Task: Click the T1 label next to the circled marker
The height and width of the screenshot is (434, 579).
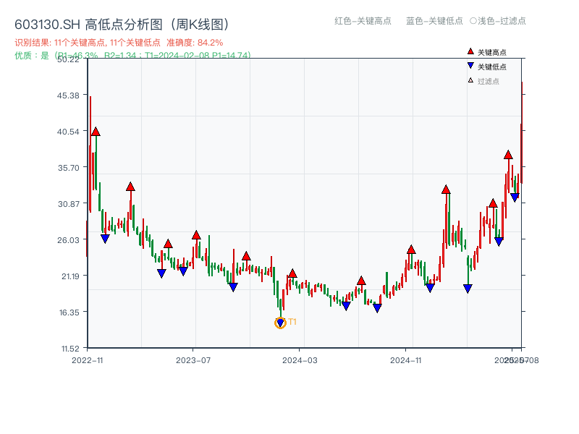Action: 292,321
